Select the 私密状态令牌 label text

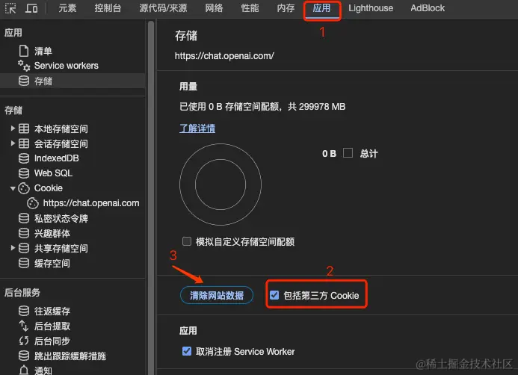click(x=61, y=218)
